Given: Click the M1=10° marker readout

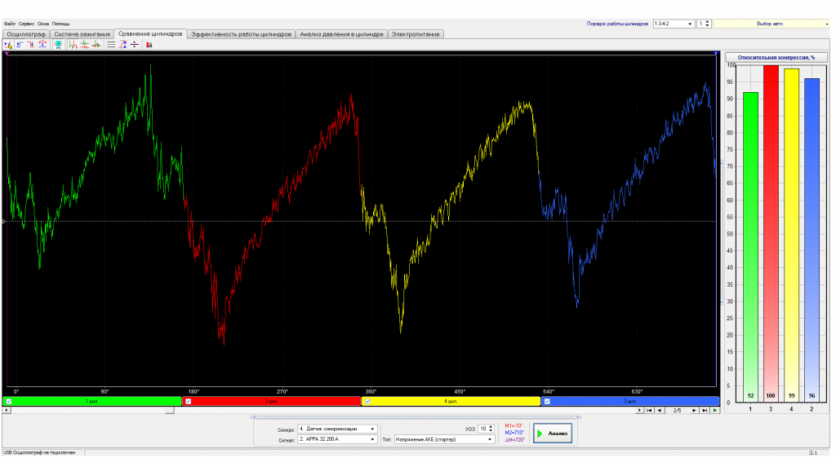Looking at the screenshot, I should pyautogui.click(x=514, y=426).
